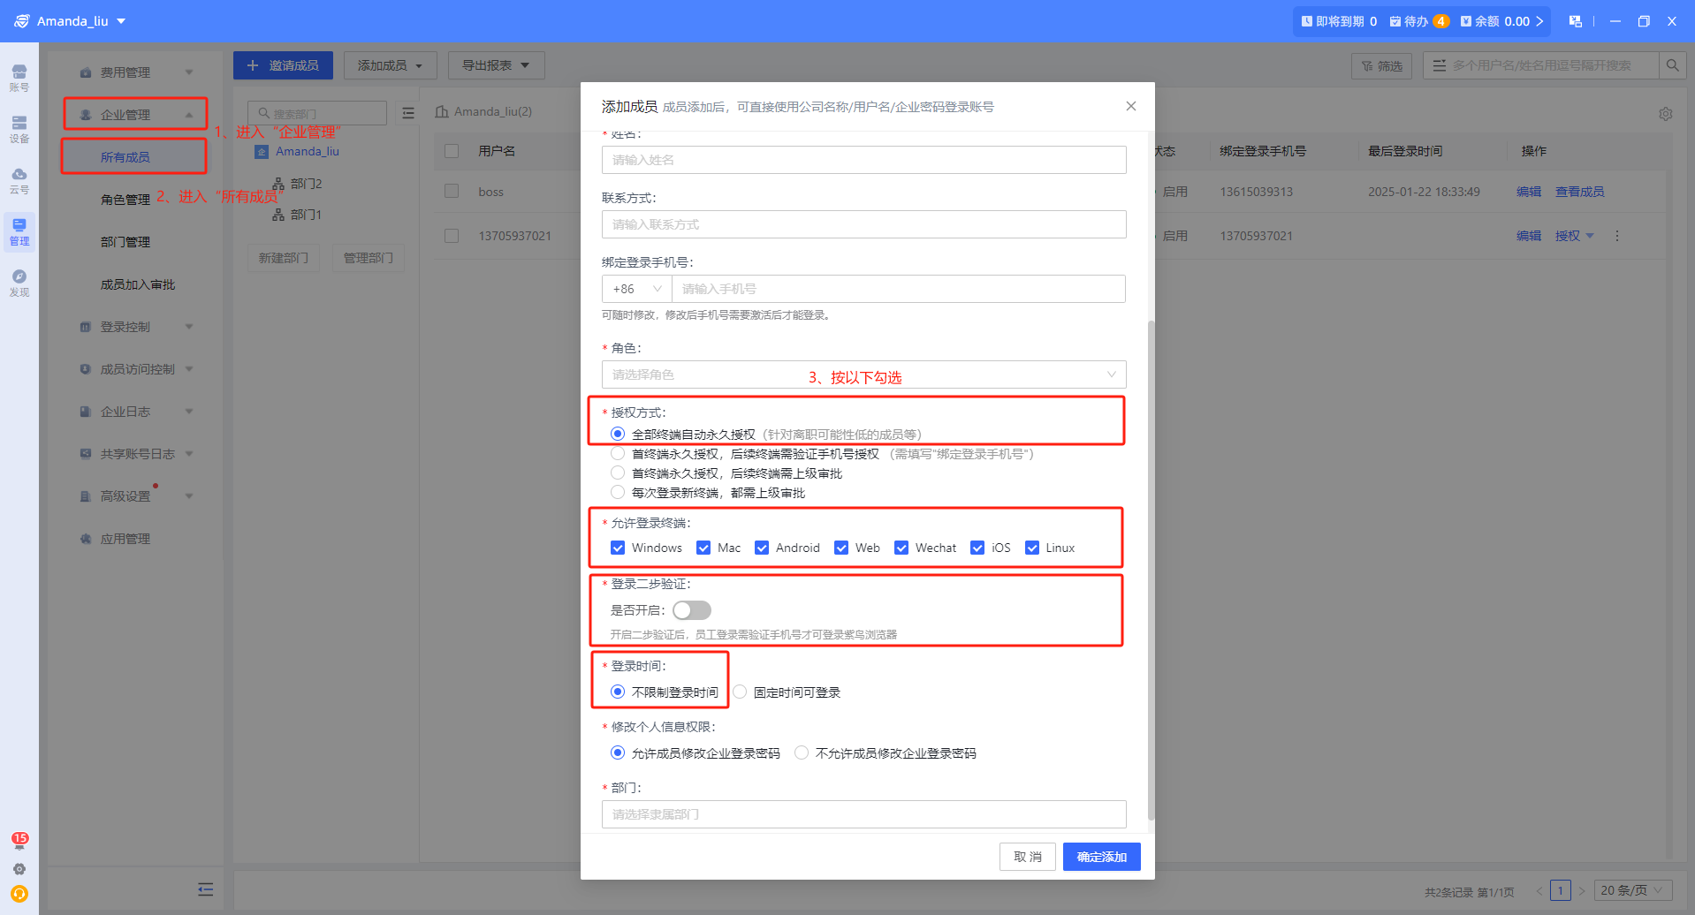This screenshot has height=915, width=1695.
Task: Uncheck the Windows terminal checkbox
Action: 618,548
